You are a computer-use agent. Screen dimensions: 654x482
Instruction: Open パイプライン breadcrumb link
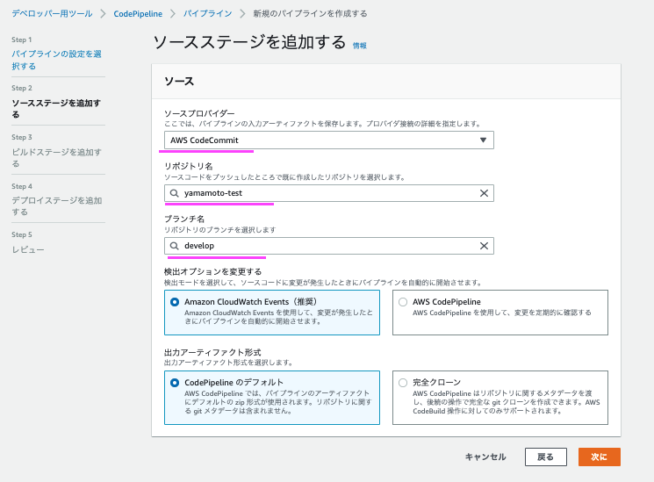coord(208,13)
